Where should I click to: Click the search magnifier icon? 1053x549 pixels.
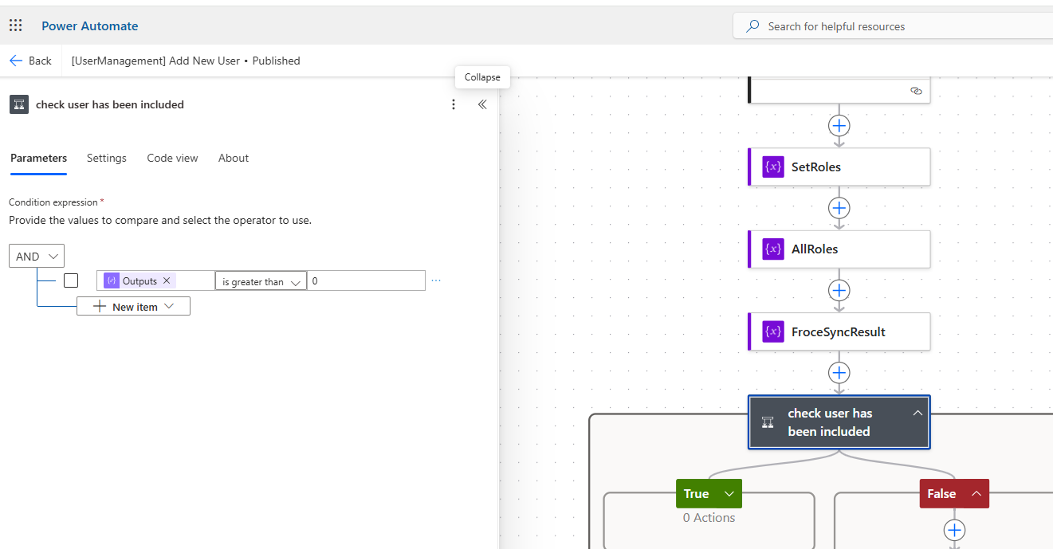pos(752,26)
